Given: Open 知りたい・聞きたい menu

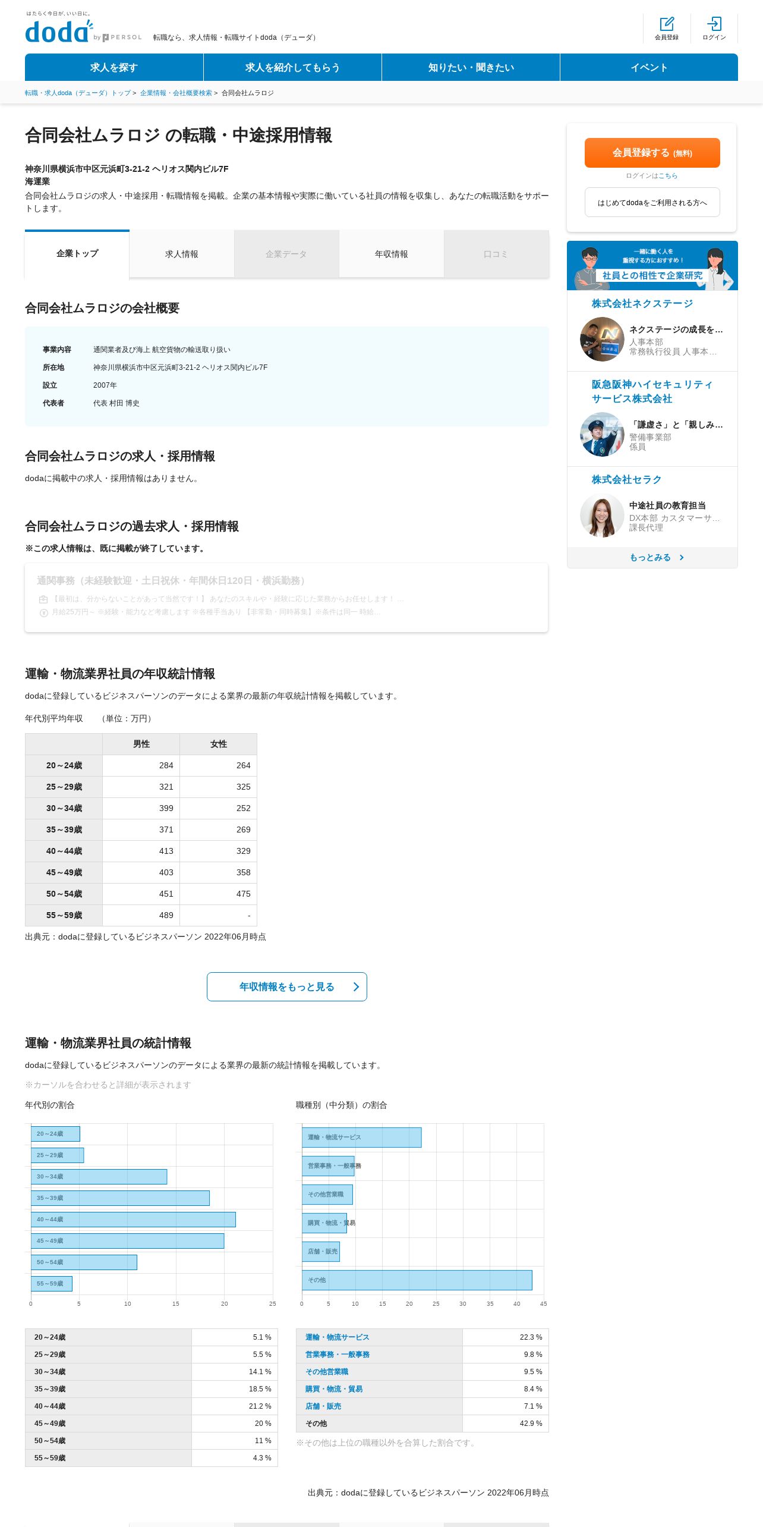Looking at the screenshot, I should 471,67.
